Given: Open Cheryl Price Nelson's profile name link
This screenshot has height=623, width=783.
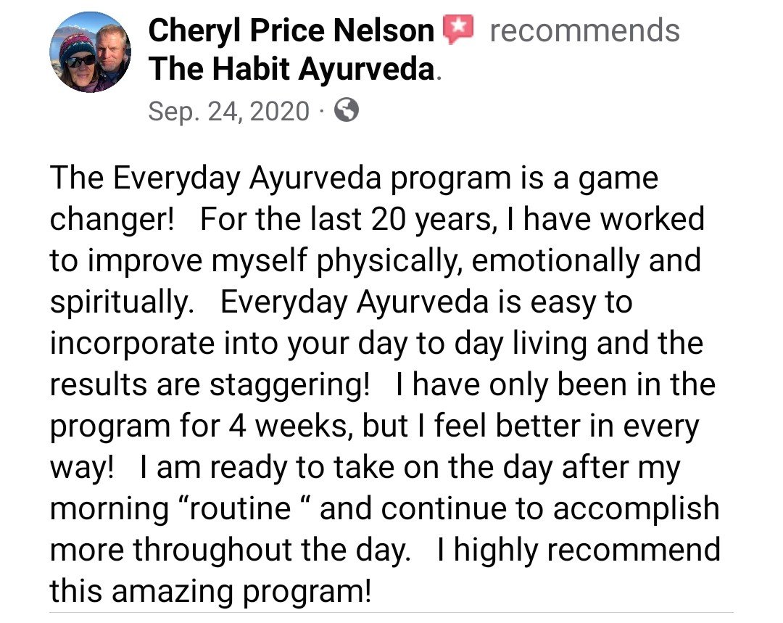Looking at the screenshot, I should point(291,31).
